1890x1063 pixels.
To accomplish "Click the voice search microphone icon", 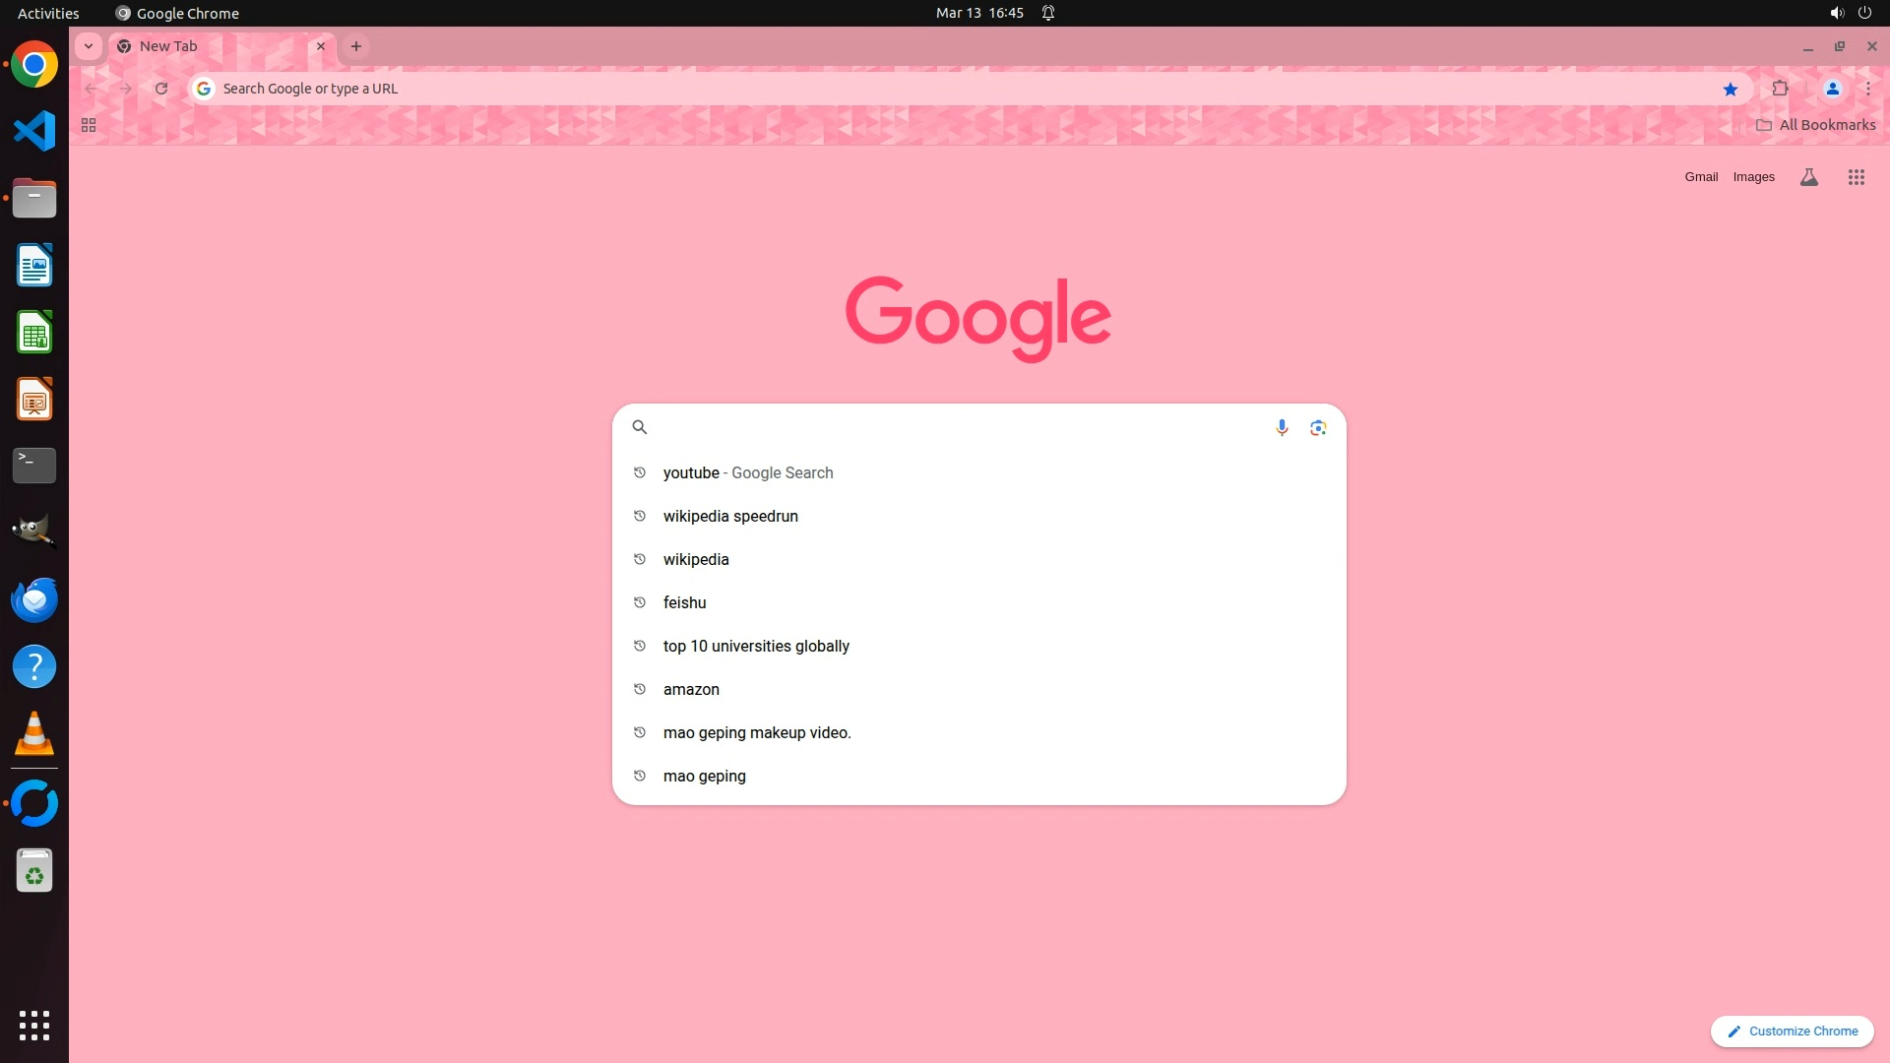I will point(1282,427).
